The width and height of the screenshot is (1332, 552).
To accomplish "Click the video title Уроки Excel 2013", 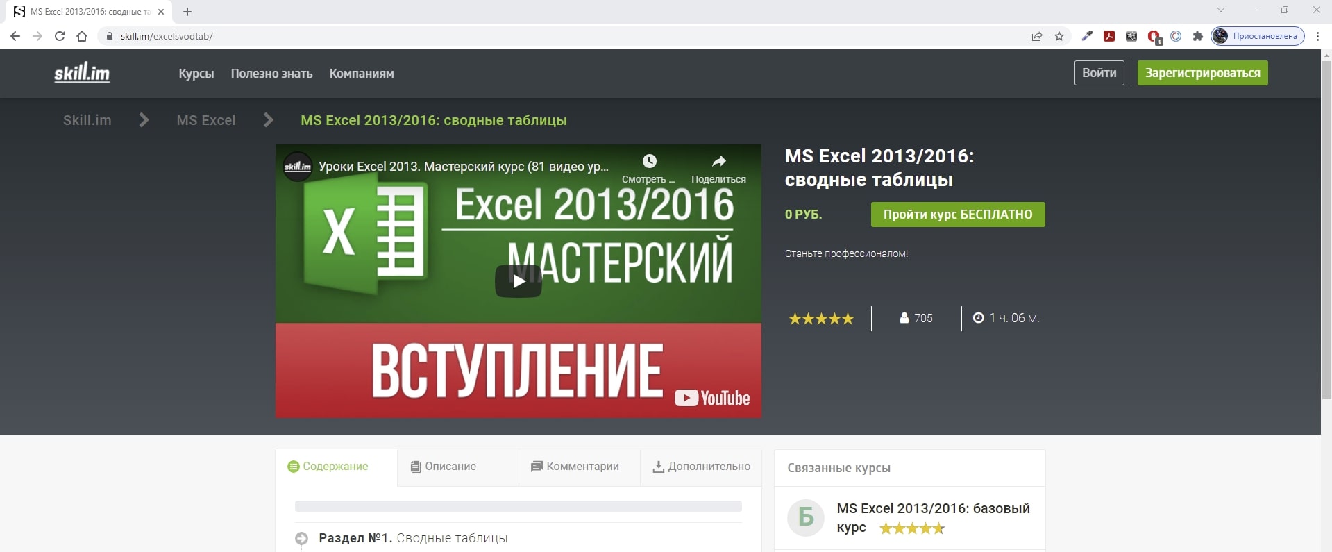I will pyautogui.click(x=464, y=167).
